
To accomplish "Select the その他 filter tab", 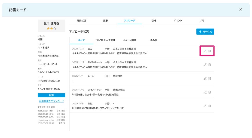I will 153,41.
